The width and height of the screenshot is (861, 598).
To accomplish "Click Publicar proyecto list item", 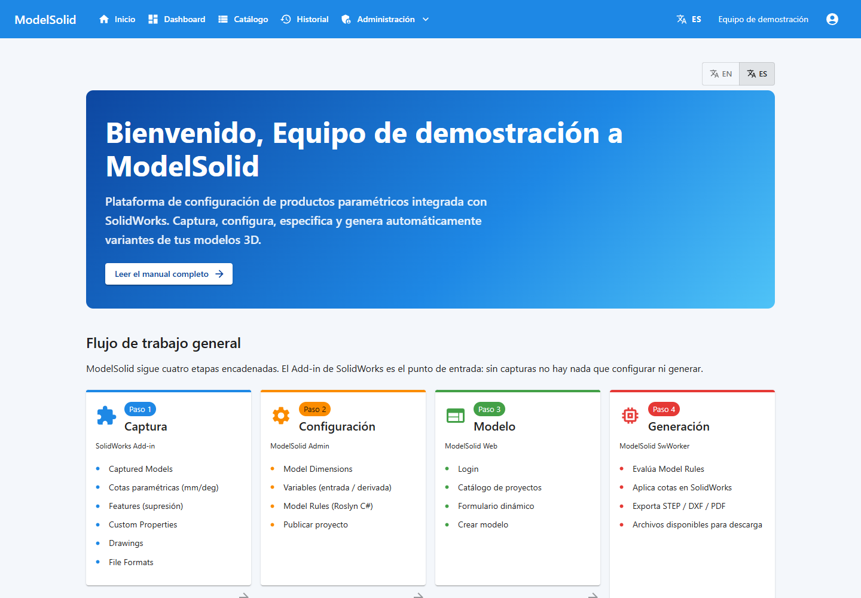I will pyautogui.click(x=316, y=524).
